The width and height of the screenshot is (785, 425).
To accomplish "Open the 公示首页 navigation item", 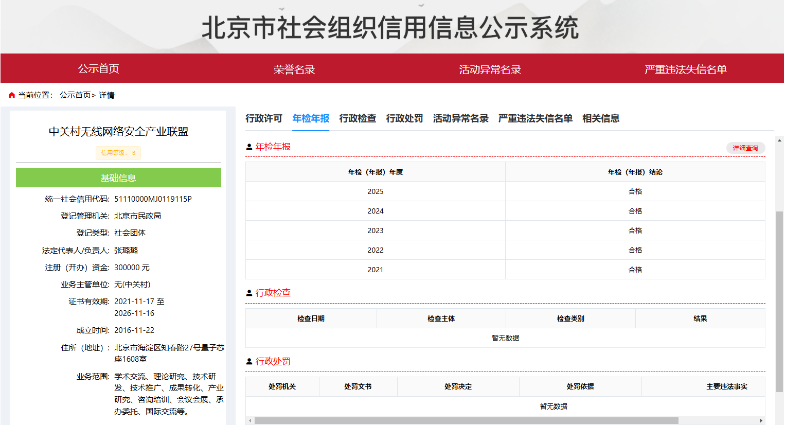I will [x=98, y=69].
